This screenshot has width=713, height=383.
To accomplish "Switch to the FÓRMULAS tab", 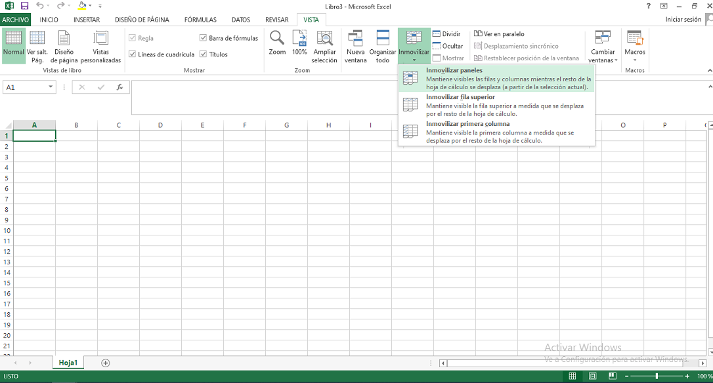I will pyautogui.click(x=200, y=20).
